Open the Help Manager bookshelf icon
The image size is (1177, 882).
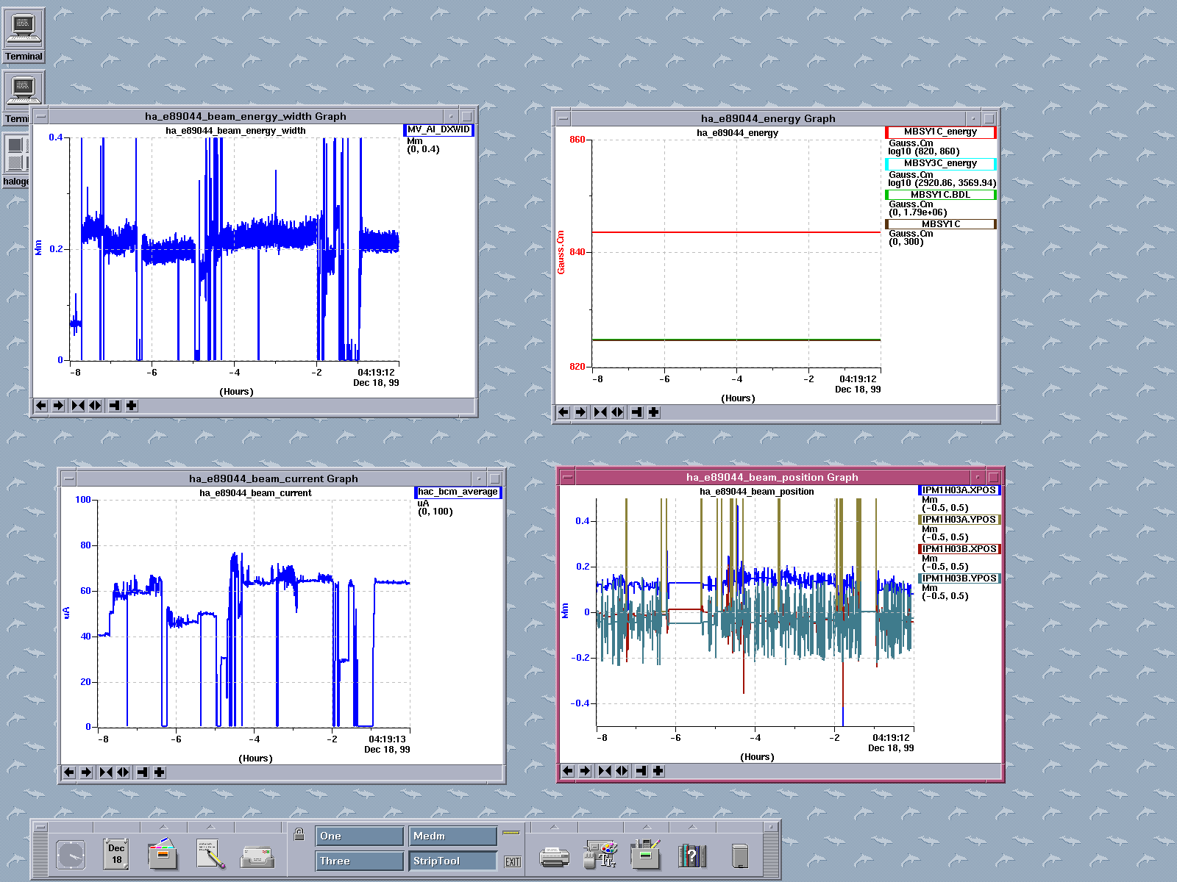pos(691,856)
